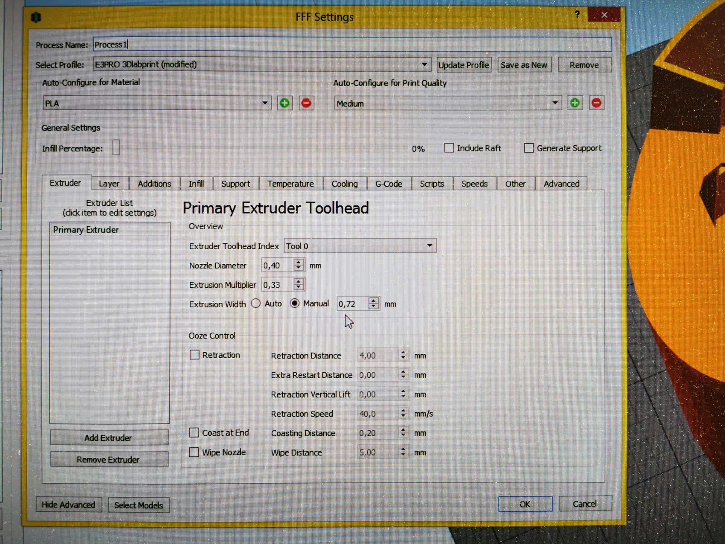
Task: Click the Hide Advanced button
Action: (x=69, y=505)
